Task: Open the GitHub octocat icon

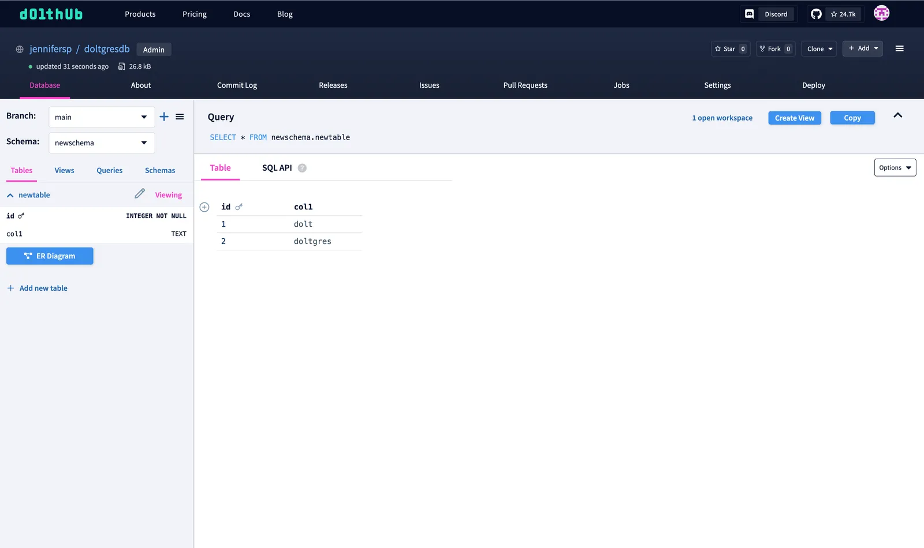Action: 816,14
